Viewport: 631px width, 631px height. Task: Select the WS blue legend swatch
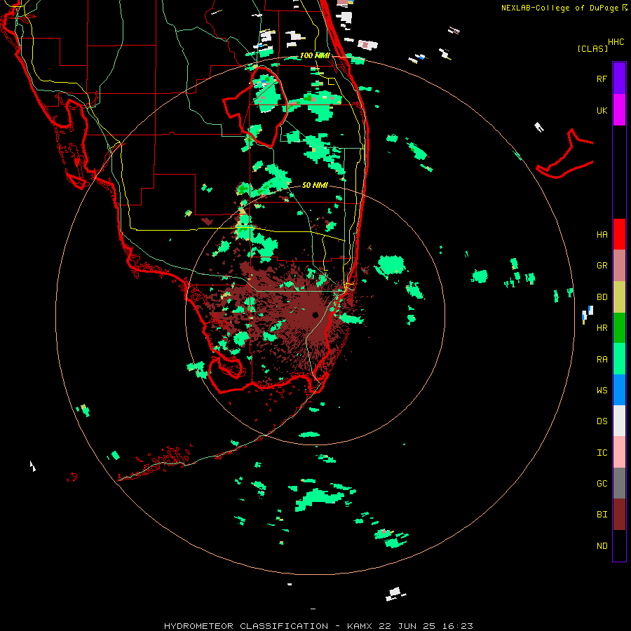(x=619, y=390)
